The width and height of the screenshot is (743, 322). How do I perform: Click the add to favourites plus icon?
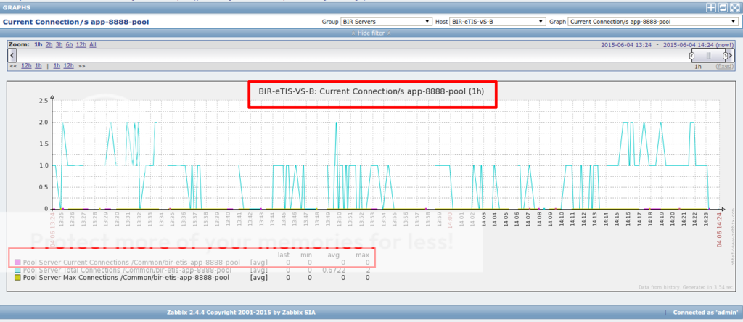(711, 7)
